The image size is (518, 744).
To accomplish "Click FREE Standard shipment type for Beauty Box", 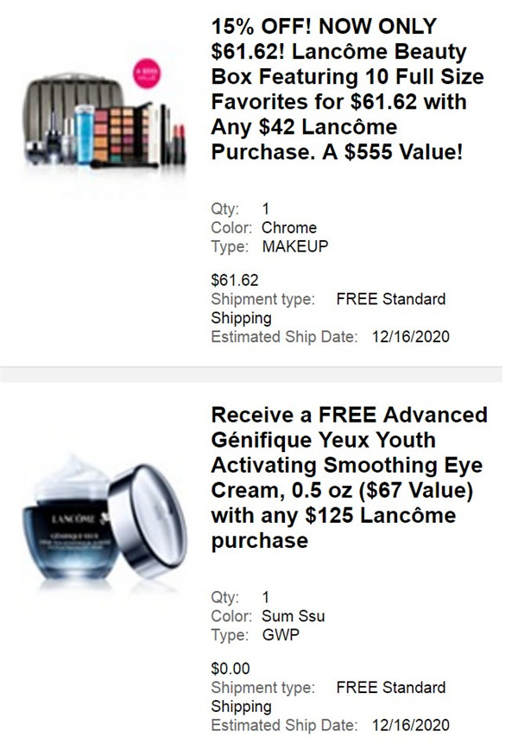I will point(391,299).
